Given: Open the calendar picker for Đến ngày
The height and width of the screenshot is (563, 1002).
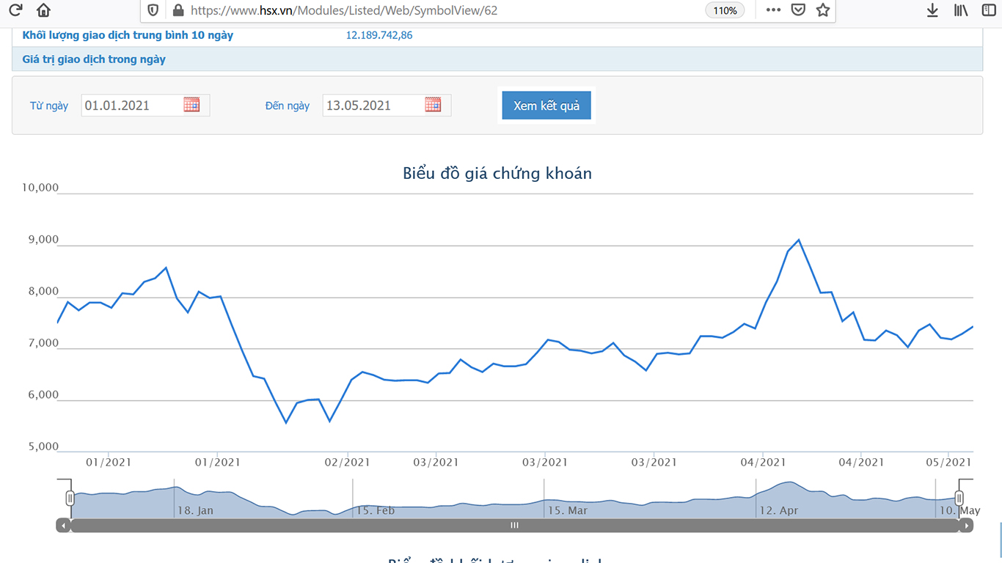Looking at the screenshot, I should [x=433, y=105].
